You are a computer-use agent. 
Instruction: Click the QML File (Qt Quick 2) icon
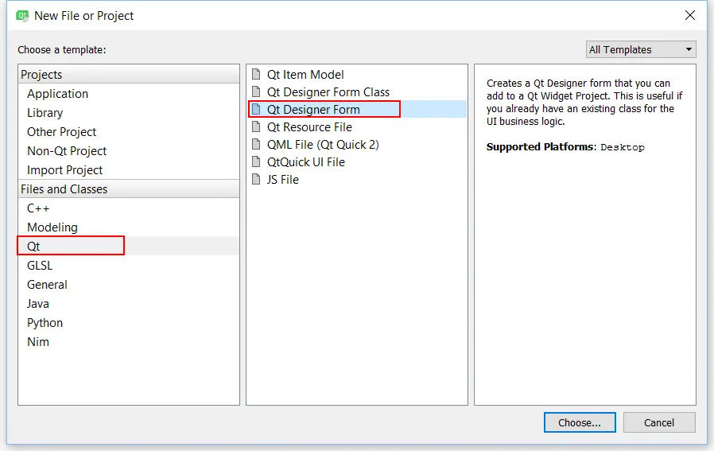point(256,145)
